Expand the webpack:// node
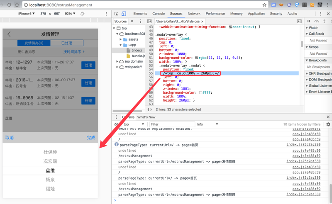332x204 pixels. 117,67
